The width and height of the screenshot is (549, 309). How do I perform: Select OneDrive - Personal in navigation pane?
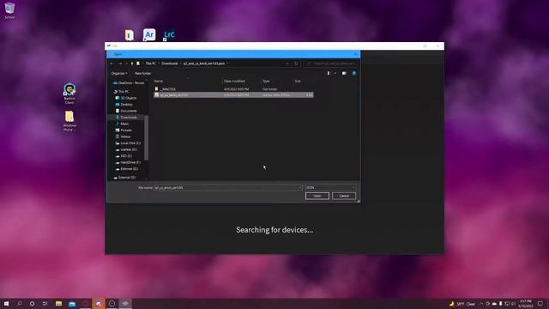[129, 83]
